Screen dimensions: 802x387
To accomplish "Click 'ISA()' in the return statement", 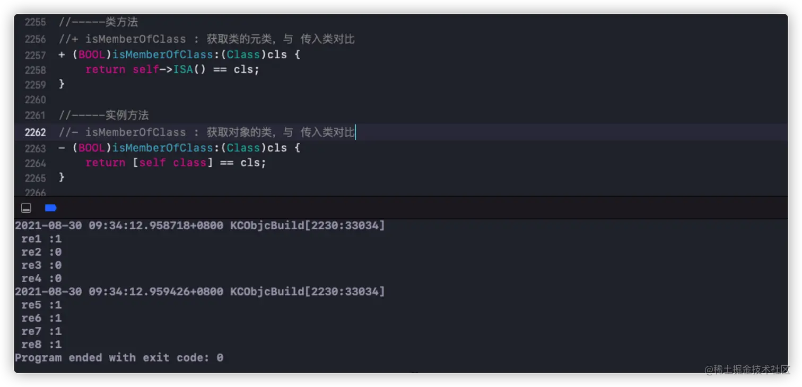I will pos(190,69).
